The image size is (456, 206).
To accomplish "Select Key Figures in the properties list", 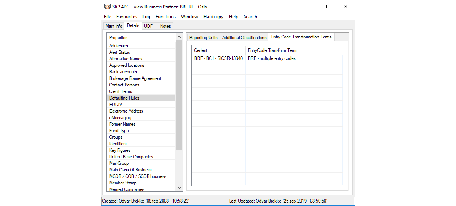I will tap(120, 150).
